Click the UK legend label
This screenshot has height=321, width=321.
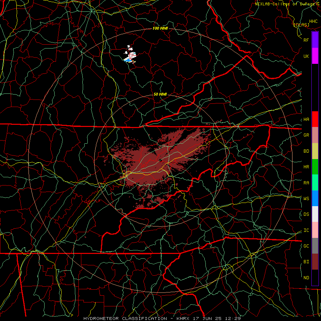click(306, 56)
